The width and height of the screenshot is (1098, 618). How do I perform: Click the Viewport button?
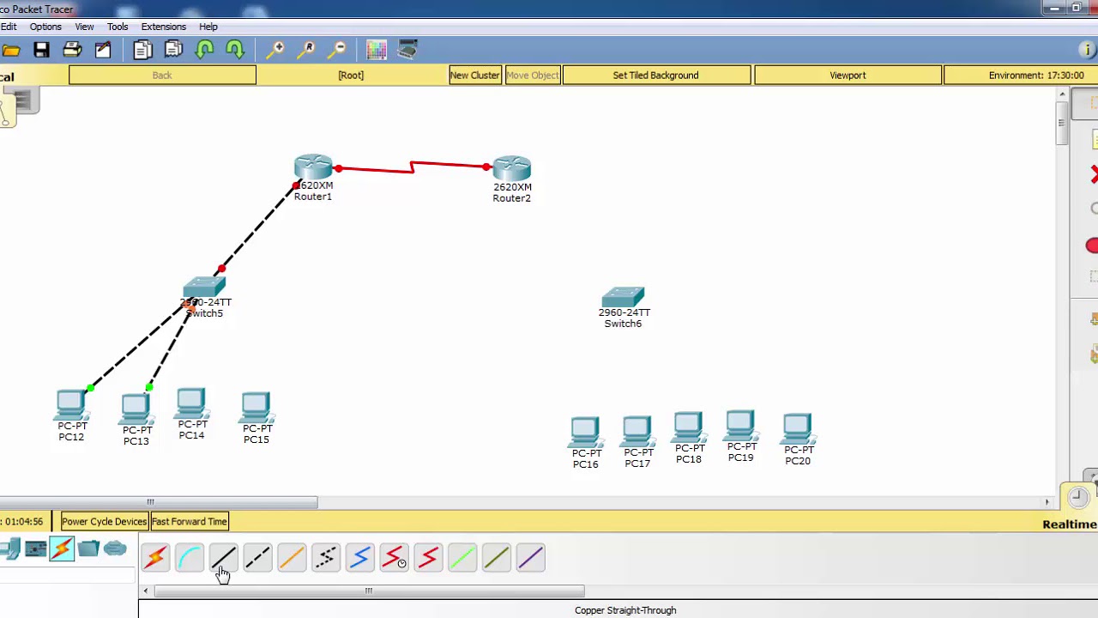coord(848,76)
